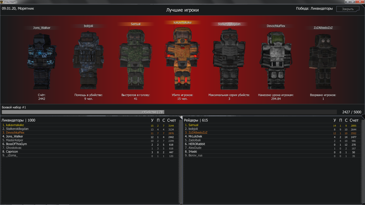The height and width of the screenshot is (205, 365).
Task: Select bobjoli character model
Action: [88, 60]
